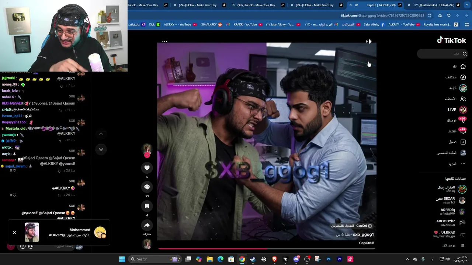Open the KRAKR - YouTube bookmark
Viewport: 472px width, 265px height.
click(248, 25)
